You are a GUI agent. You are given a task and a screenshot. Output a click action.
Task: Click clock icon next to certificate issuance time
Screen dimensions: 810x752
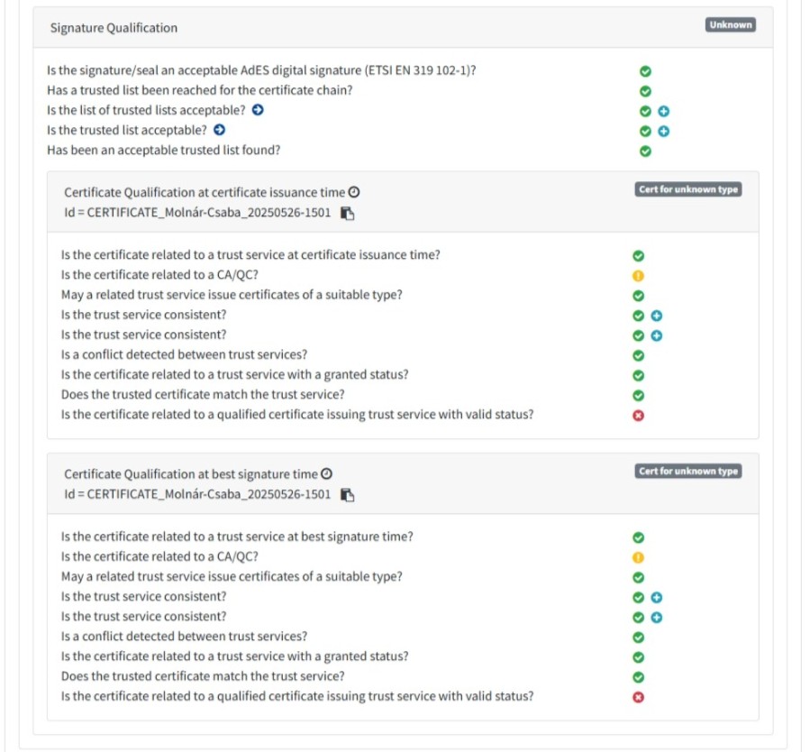pyautogui.click(x=354, y=193)
